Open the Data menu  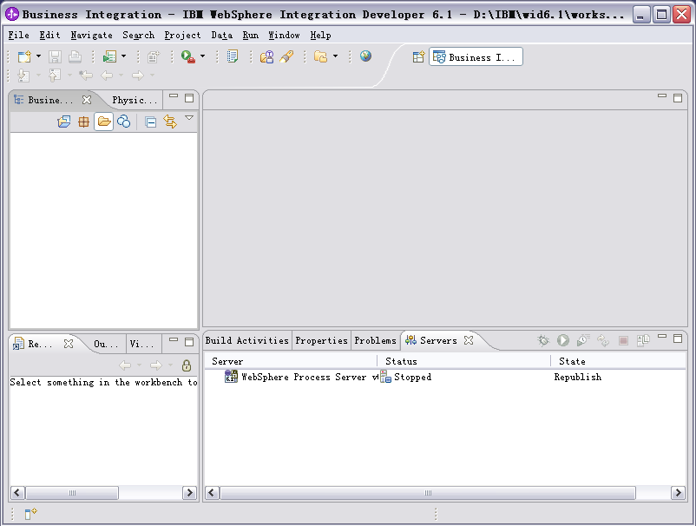pos(222,35)
